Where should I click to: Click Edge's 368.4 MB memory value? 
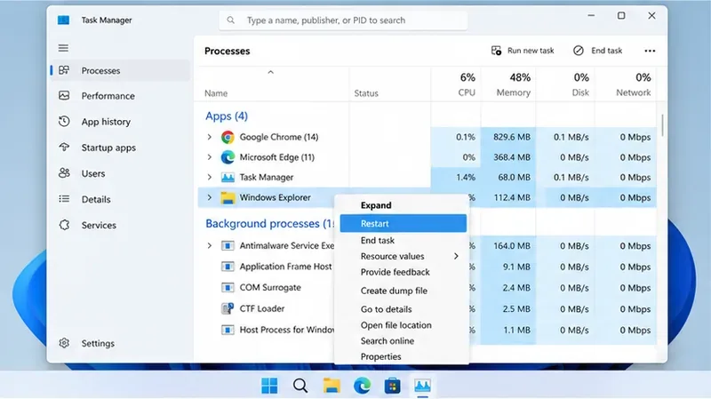pyautogui.click(x=512, y=157)
